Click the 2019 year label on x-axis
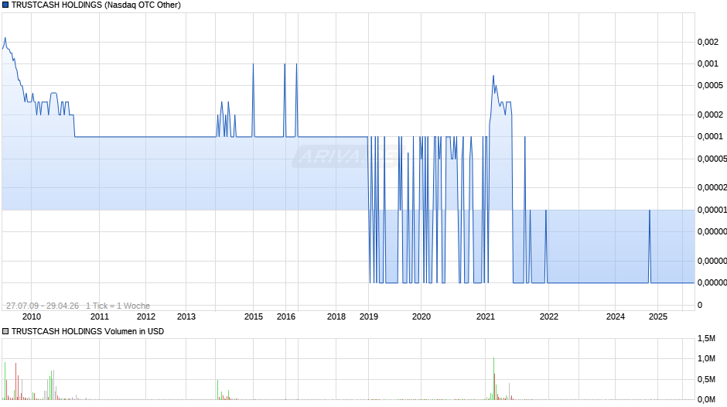Screen dimensions: 727x407 coord(369,316)
